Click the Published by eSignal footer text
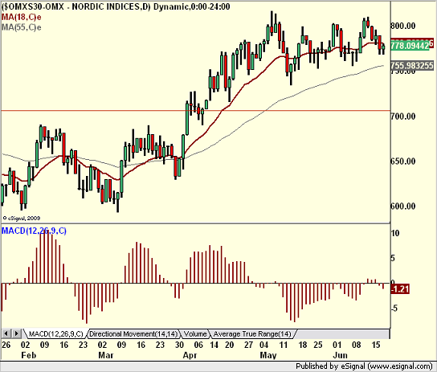 tap(364, 366)
